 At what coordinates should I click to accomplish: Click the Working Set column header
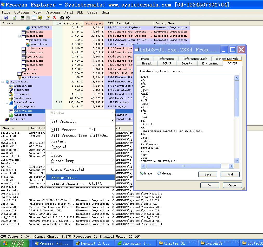[94, 23]
